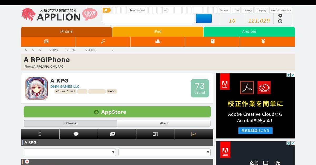
Task: Click the 300万 apps pink badge
Action: [x=90, y=15]
